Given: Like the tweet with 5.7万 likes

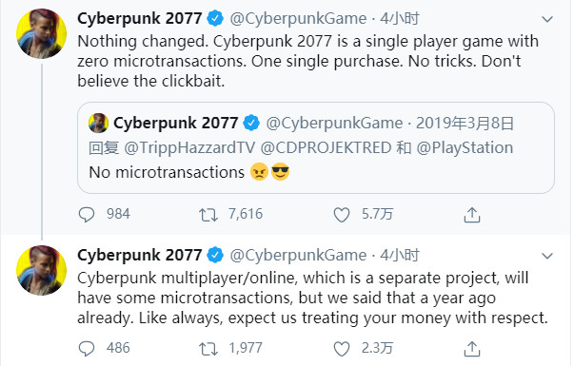Looking at the screenshot, I should tap(342, 215).
